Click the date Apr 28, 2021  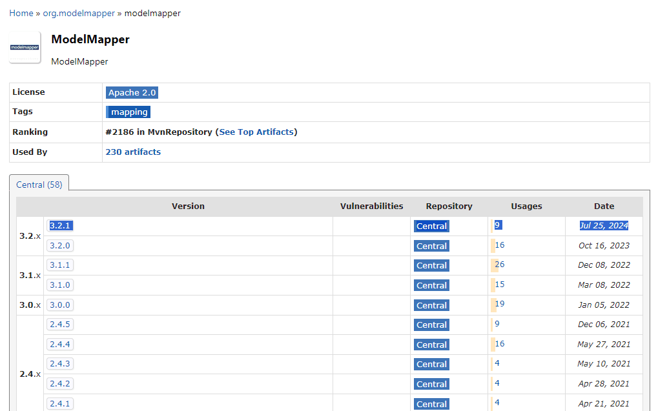(604, 384)
